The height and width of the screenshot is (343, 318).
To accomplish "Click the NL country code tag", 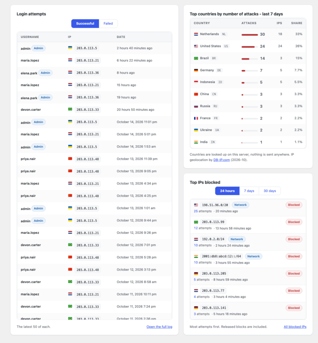I will pos(224,34).
